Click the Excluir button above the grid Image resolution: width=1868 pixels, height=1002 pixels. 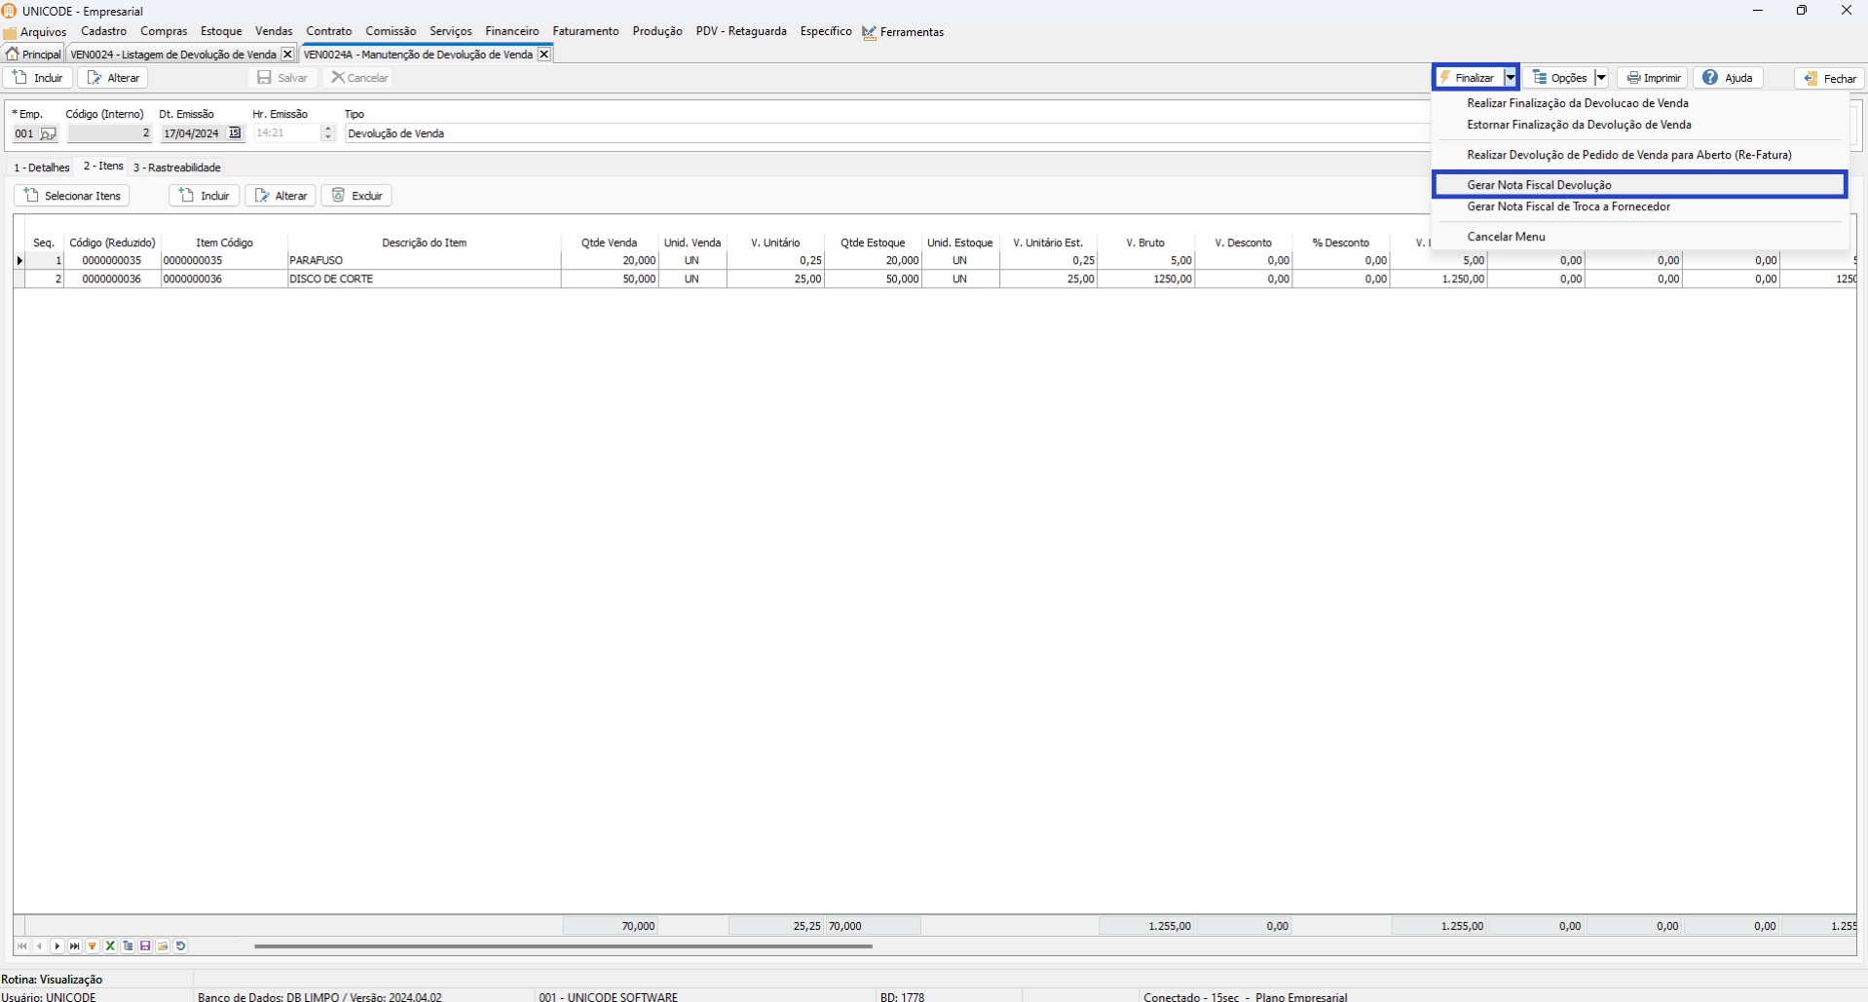[356, 196]
